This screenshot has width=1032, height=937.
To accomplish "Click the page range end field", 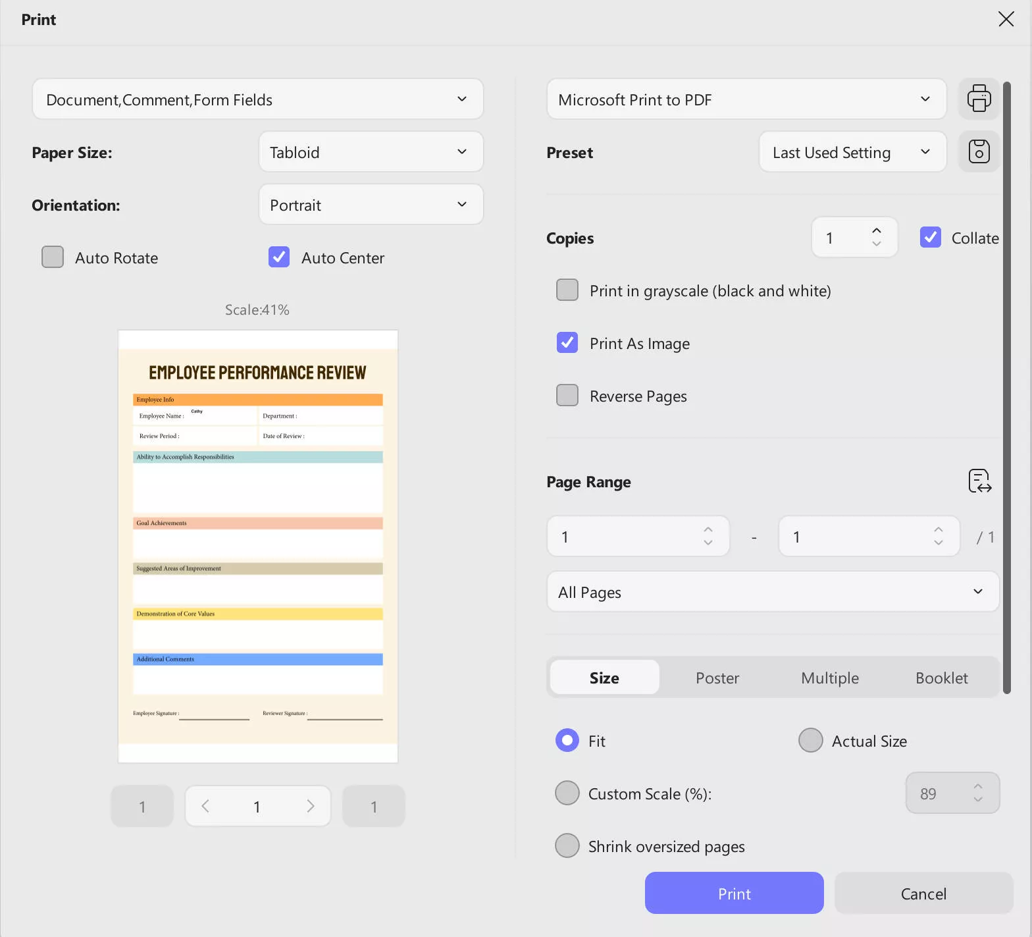I will coord(869,536).
